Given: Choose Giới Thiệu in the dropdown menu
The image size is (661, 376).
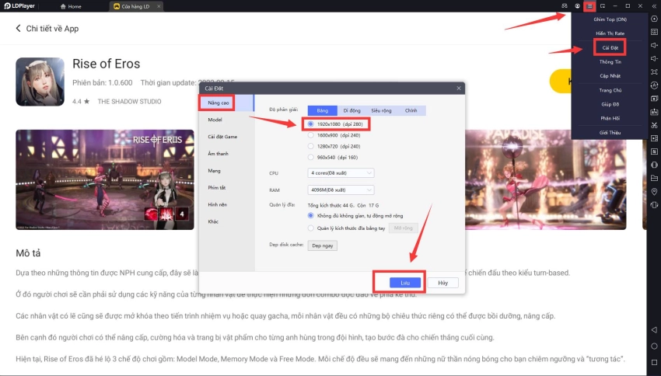Looking at the screenshot, I should (x=610, y=133).
